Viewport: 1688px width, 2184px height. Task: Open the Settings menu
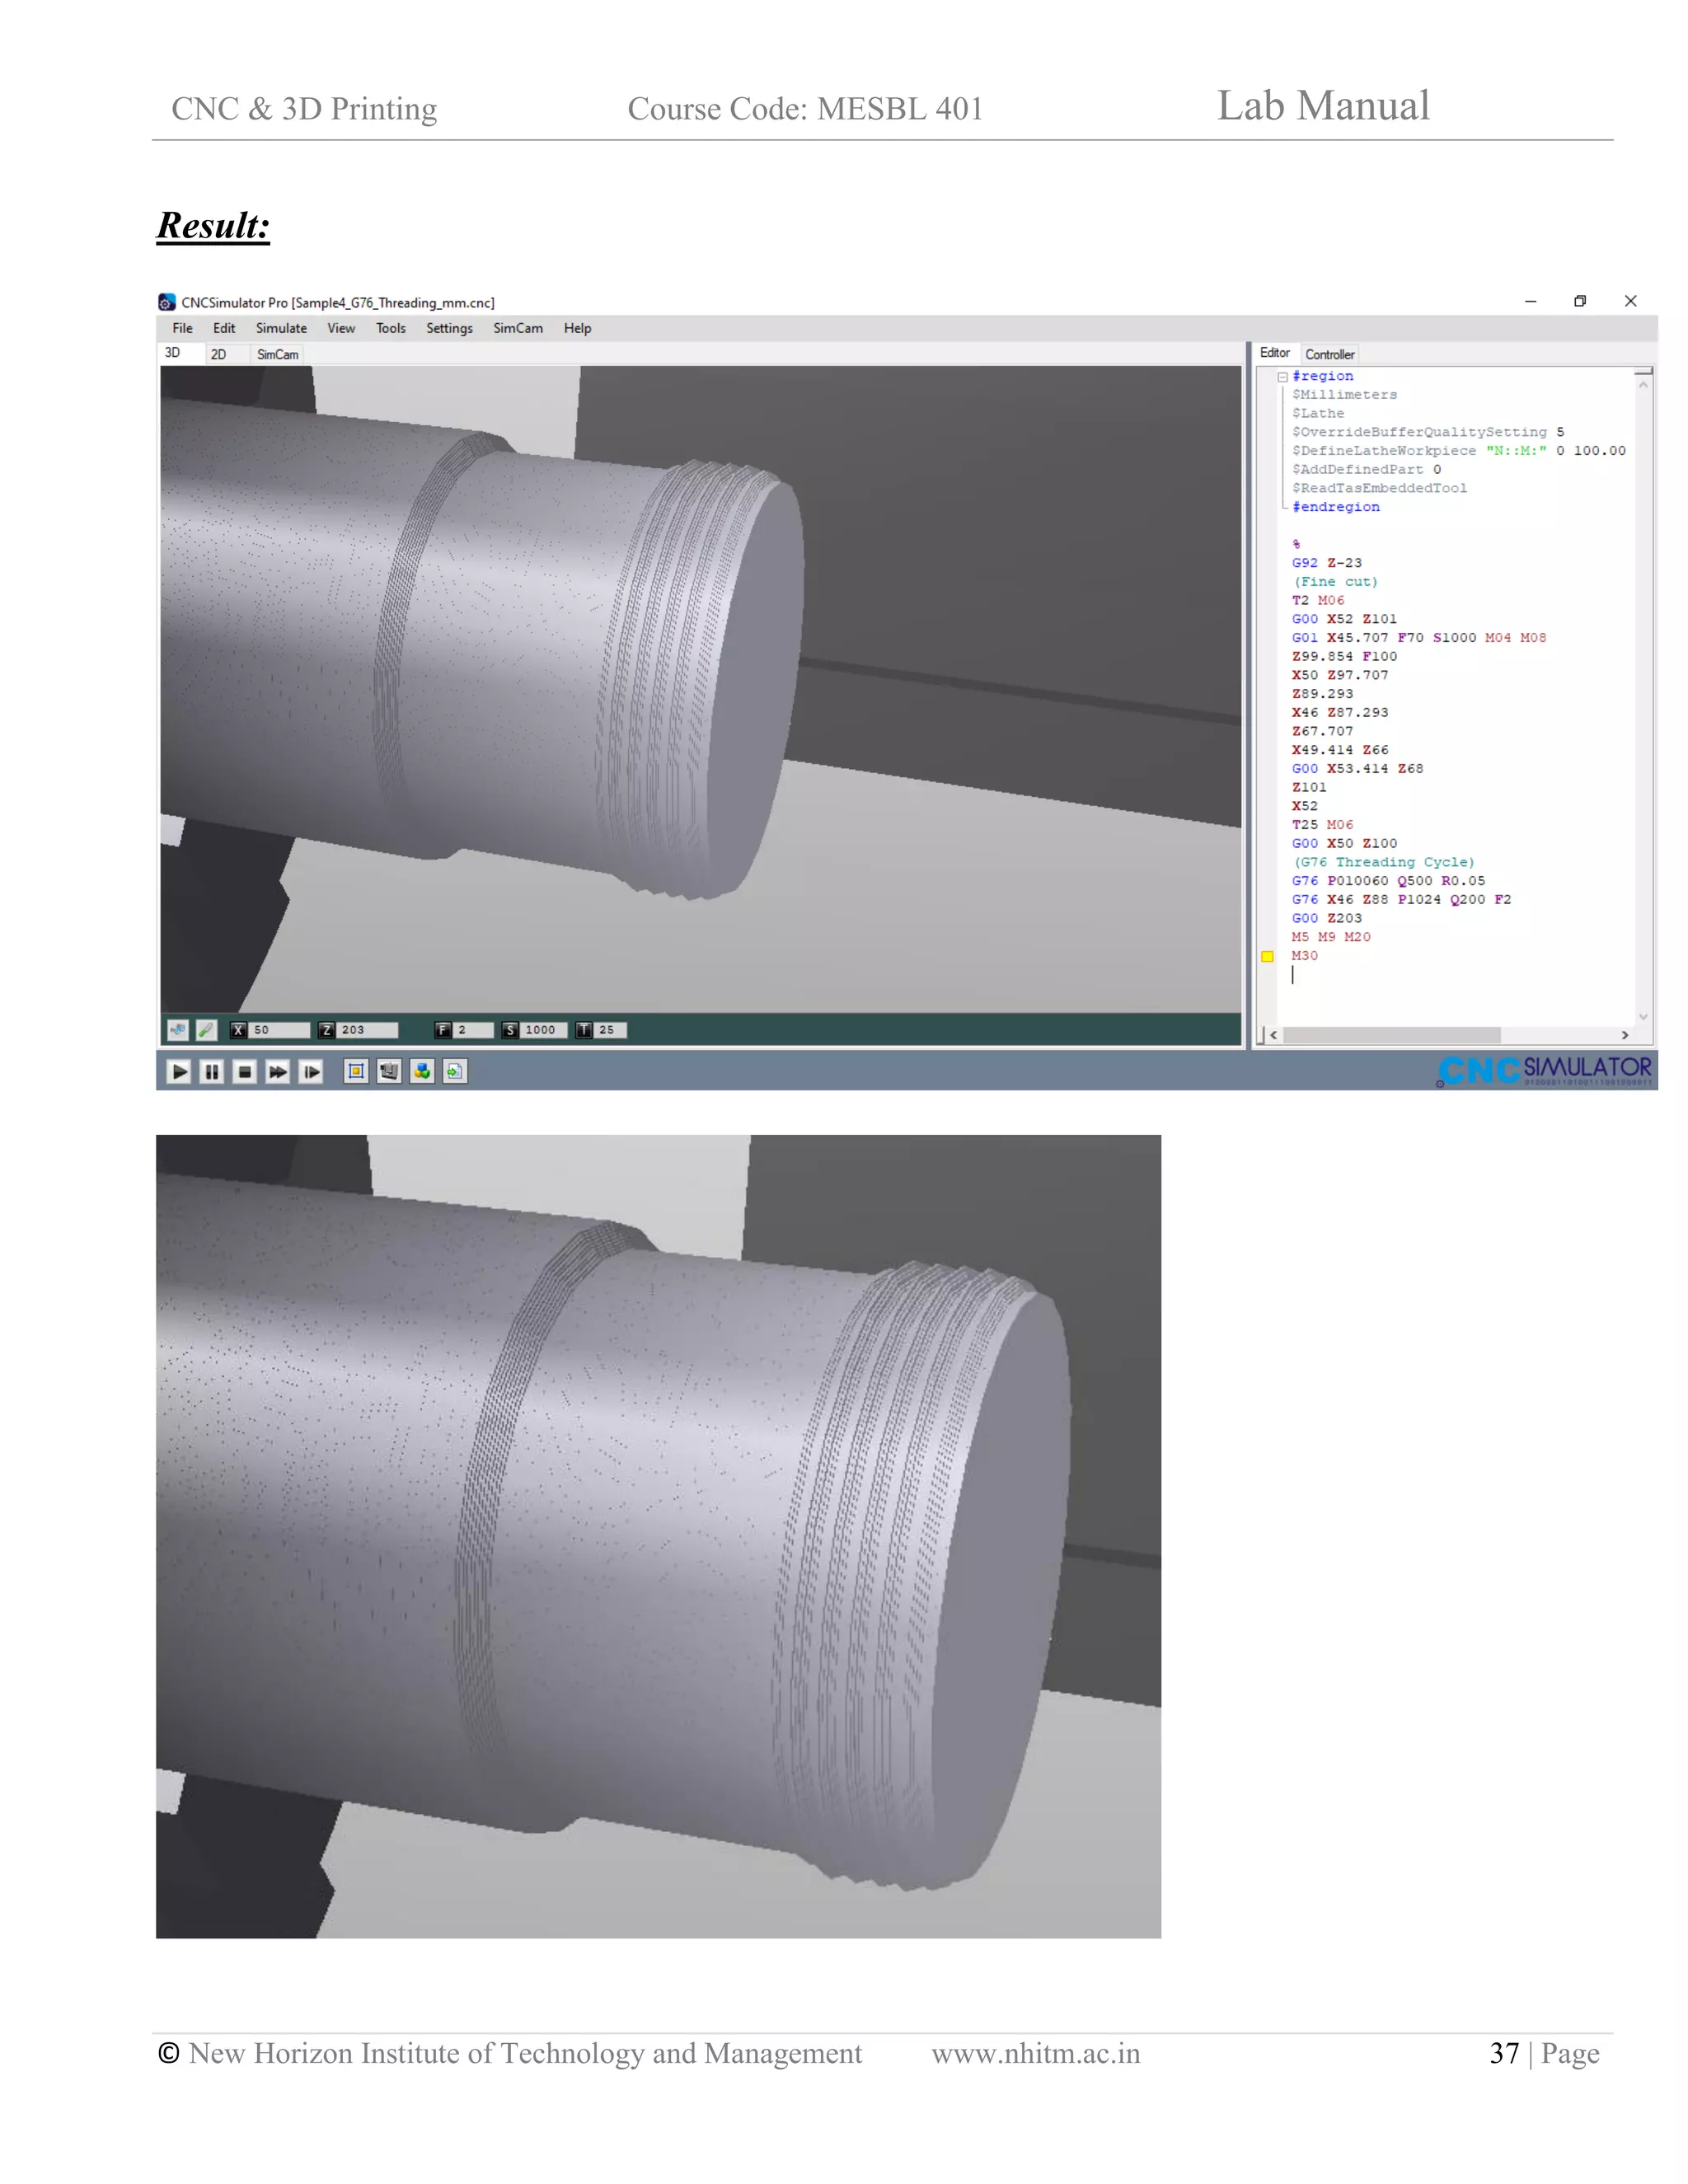449,328
